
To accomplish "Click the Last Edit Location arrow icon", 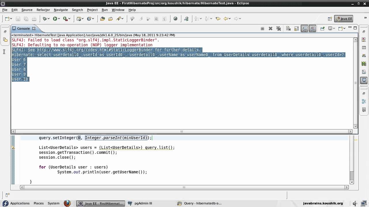I will (x=218, y=19).
